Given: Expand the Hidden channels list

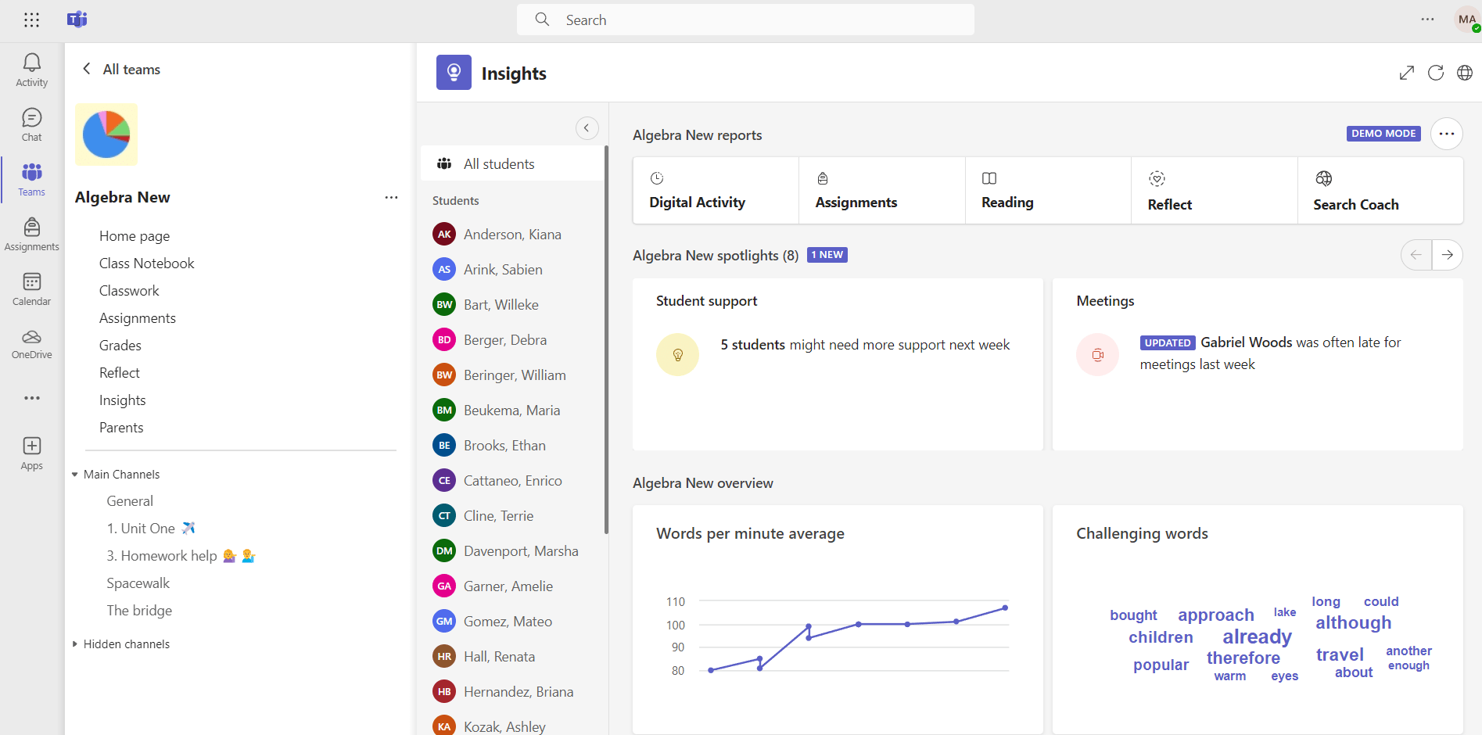Looking at the screenshot, I should pos(74,644).
